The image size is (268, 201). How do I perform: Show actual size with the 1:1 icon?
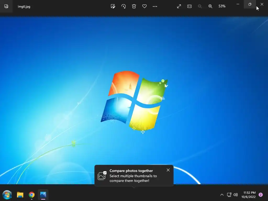tap(189, 6)
